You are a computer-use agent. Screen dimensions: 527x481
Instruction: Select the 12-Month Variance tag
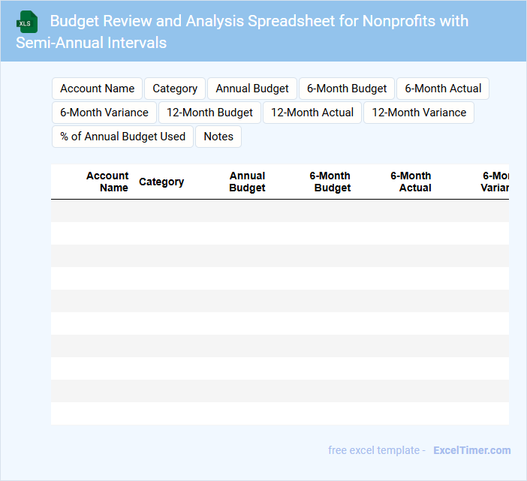(419, 113)
